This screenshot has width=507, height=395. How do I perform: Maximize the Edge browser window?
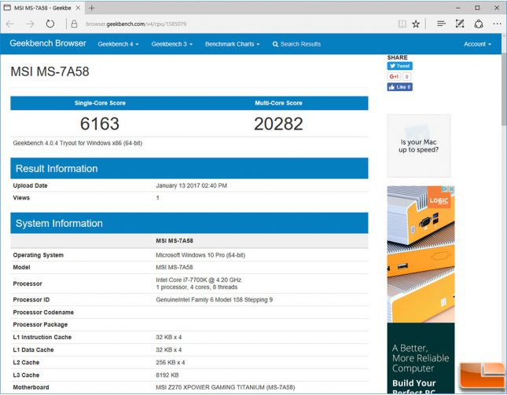click(x=477, y=8)
